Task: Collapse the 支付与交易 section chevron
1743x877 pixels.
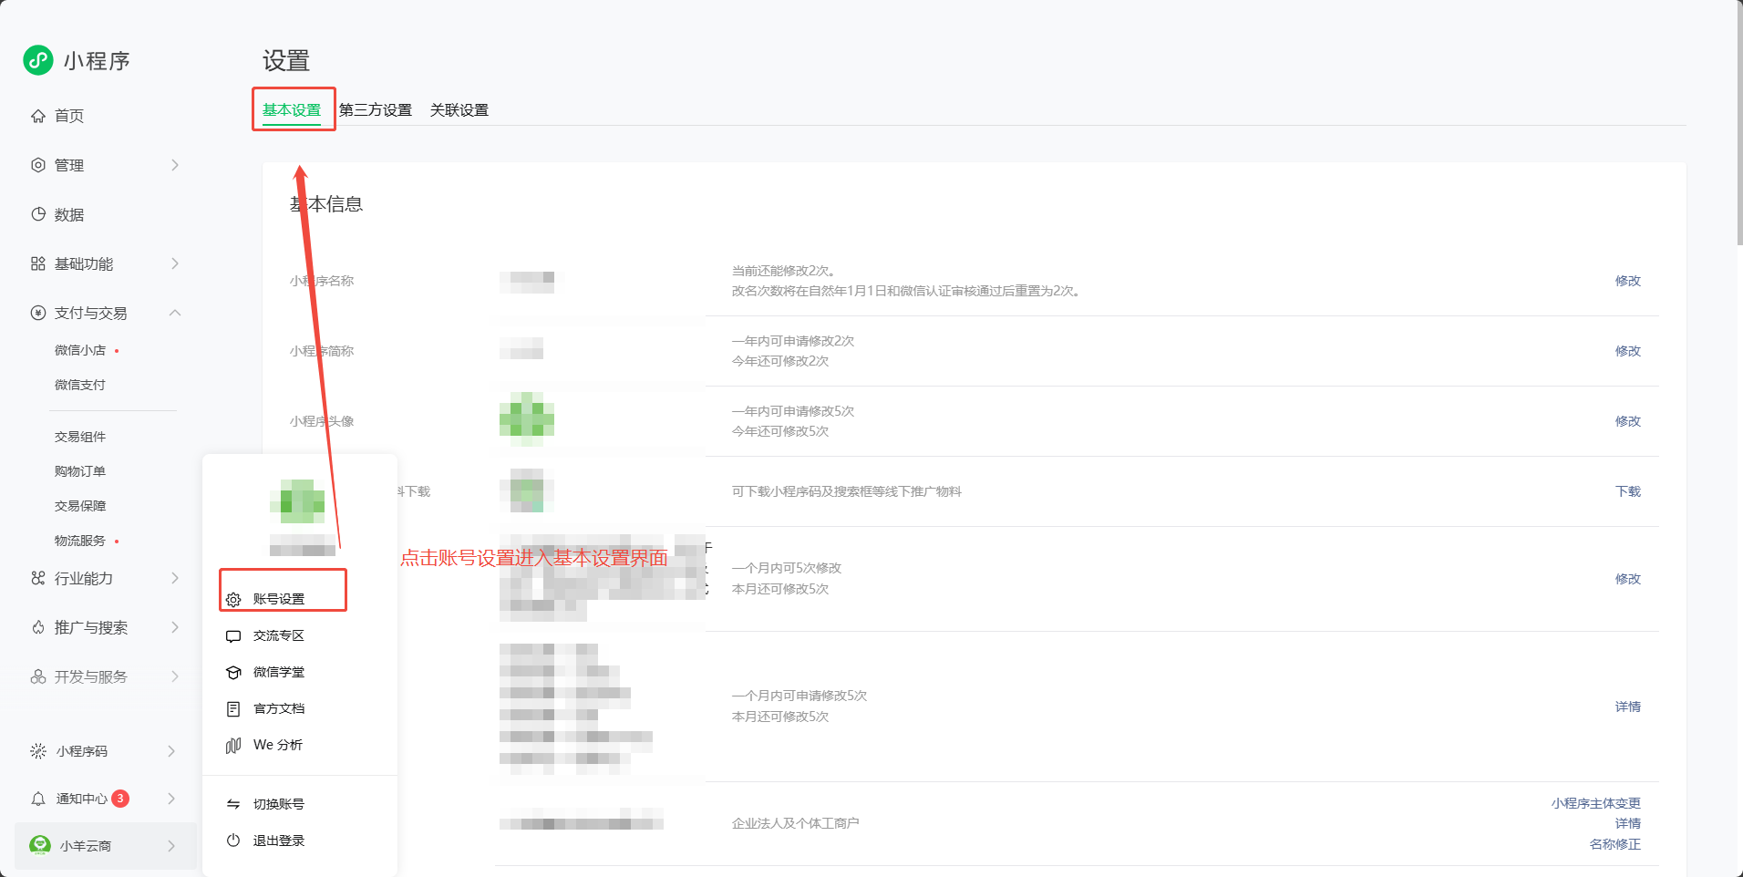Action: (174, 313)
